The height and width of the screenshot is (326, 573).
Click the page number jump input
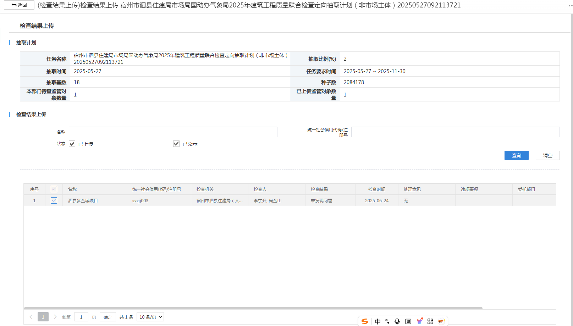pyautogui.click(x=81, y=317)
